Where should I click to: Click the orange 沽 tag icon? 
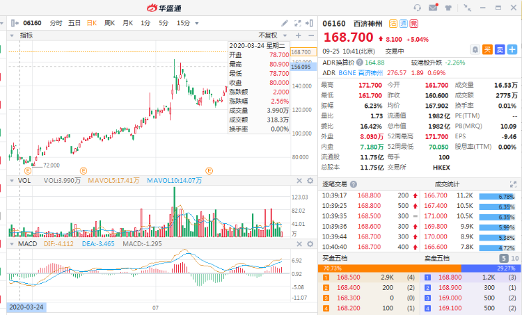click(x=393, y=24)
